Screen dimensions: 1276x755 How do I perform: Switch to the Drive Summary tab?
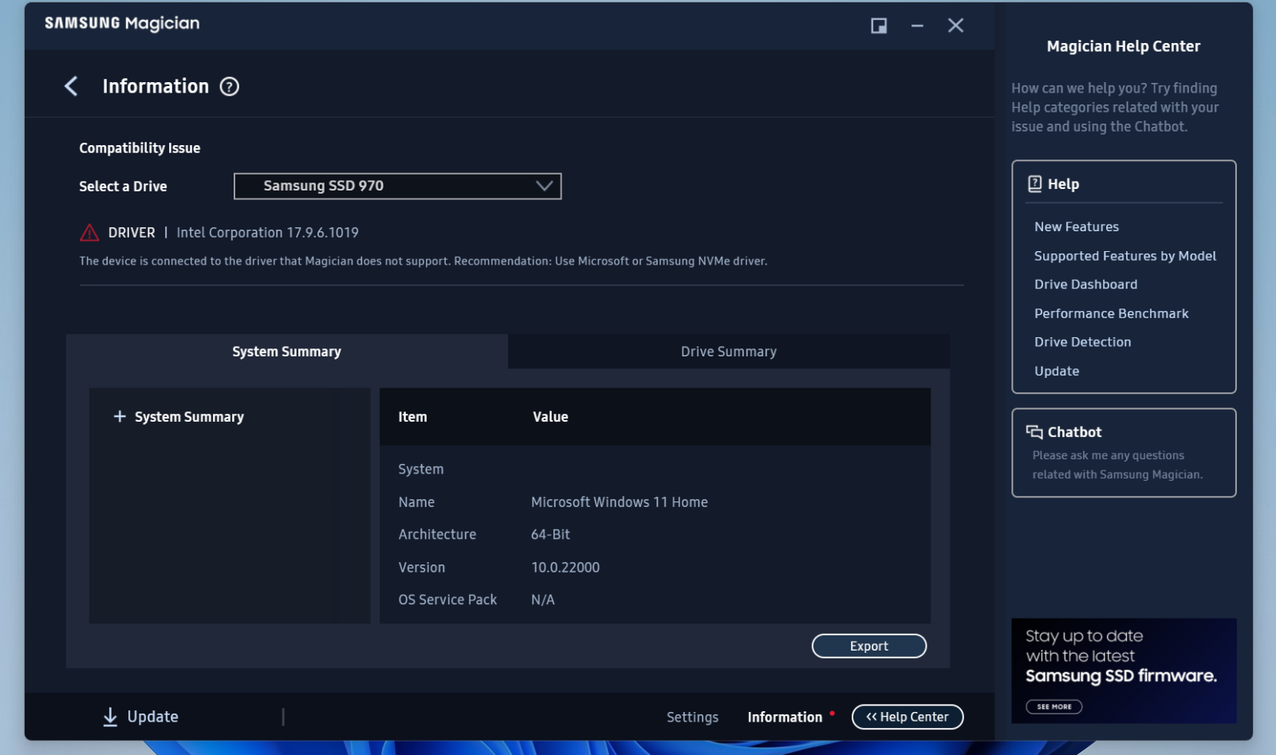point(728,352)
